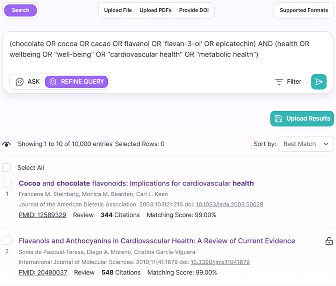This screenshot has width=336, height=286.
Task: Select the Provide DOI tab
Action: (x=194, y=10)
